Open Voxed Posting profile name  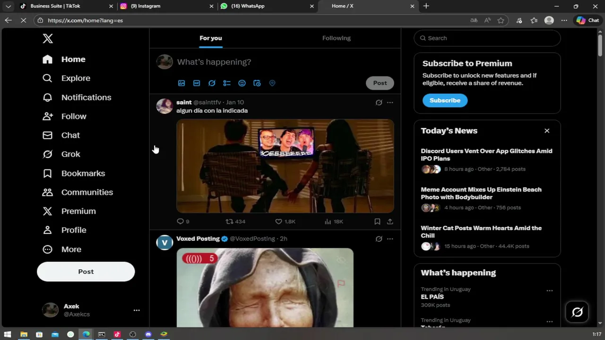coord(198,239)
